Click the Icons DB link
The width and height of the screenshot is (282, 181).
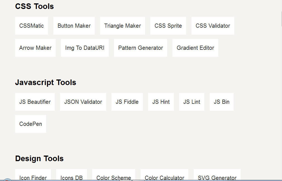[x=71, y=175]
